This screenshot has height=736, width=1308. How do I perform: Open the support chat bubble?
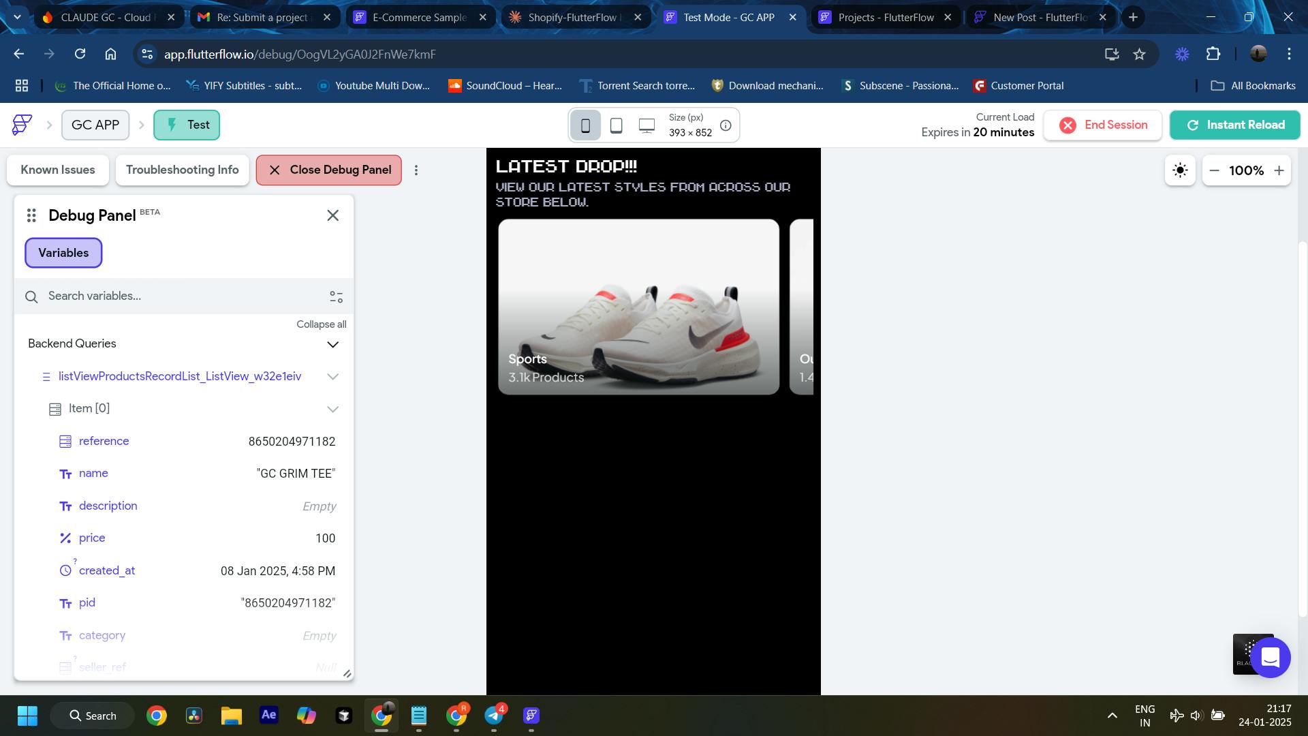(x=1270, y=658)
